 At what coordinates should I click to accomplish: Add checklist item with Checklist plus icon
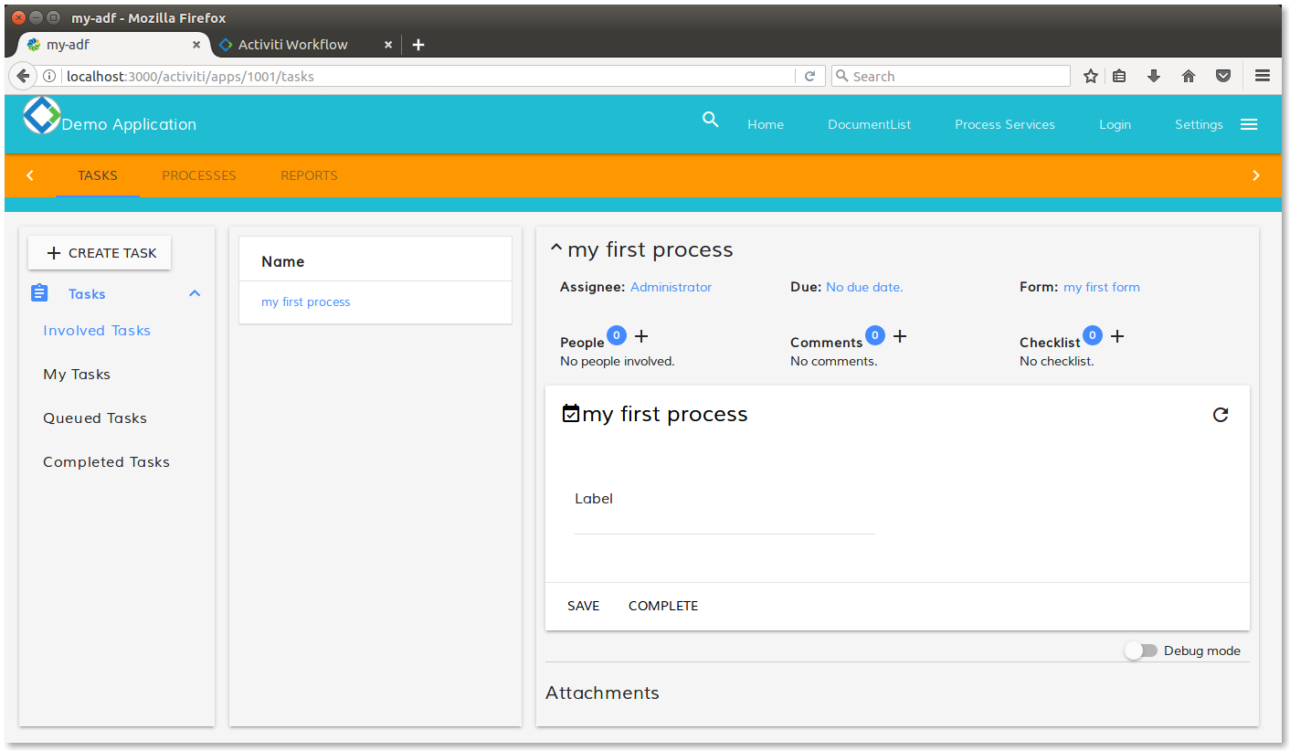[1116, 336]
